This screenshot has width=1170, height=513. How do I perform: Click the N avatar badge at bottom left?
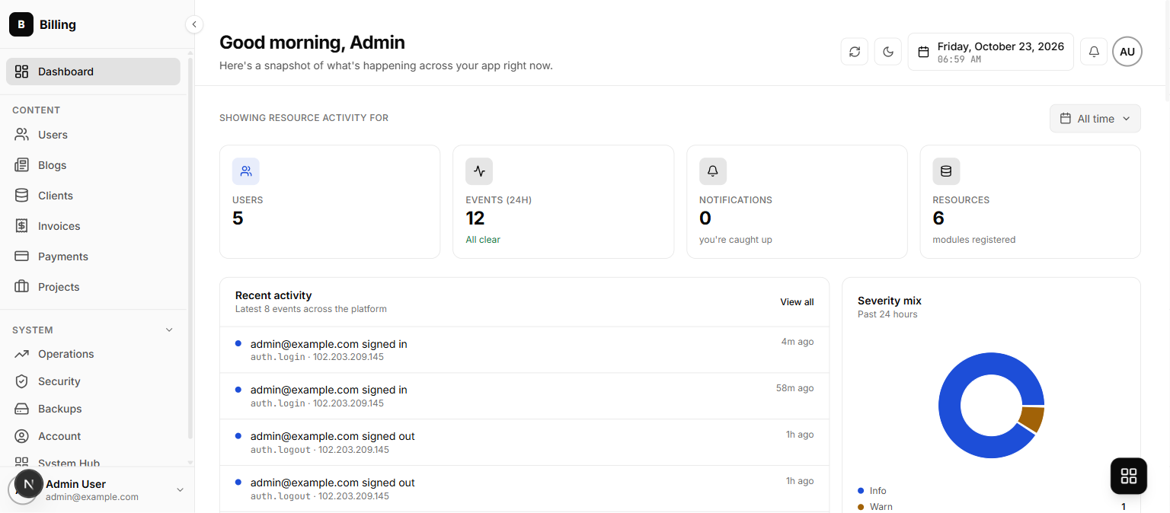click(29, 483)
